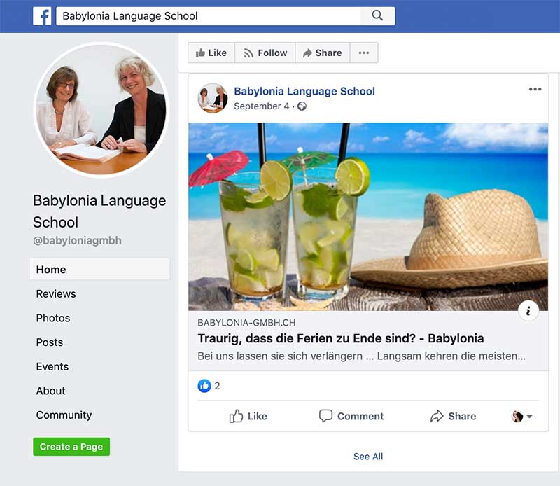Click the search field containing Babylonia Language School

pos(210,16)
